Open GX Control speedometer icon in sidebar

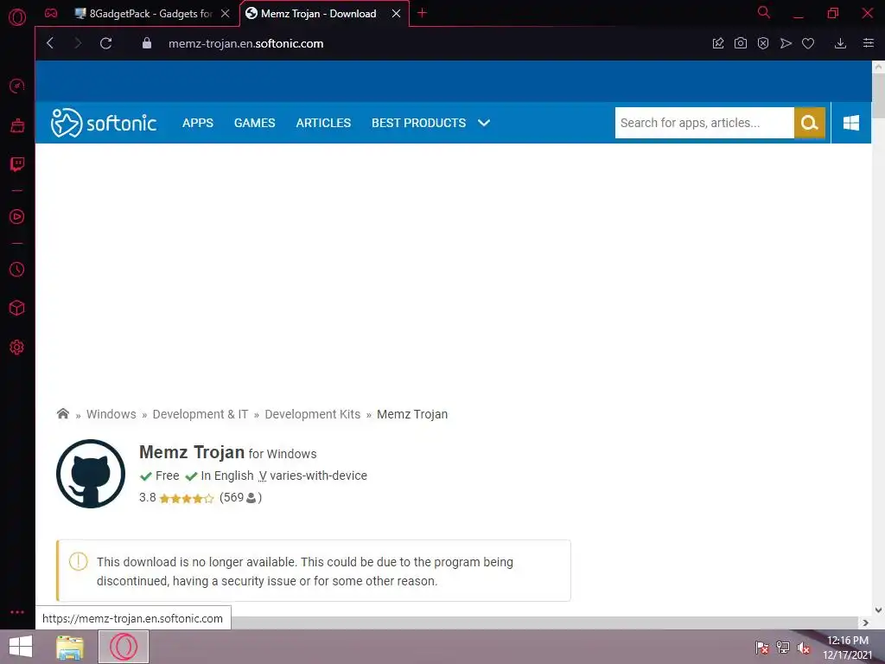click(x=17, y=86)
